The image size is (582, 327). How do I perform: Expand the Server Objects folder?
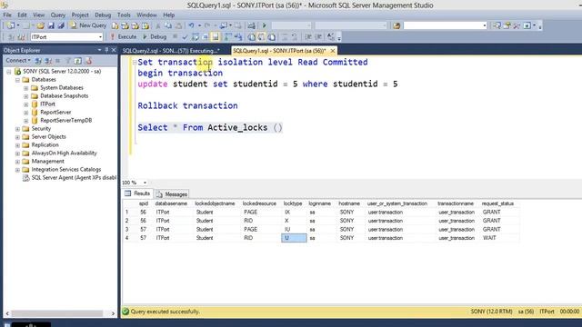(17, 137)
